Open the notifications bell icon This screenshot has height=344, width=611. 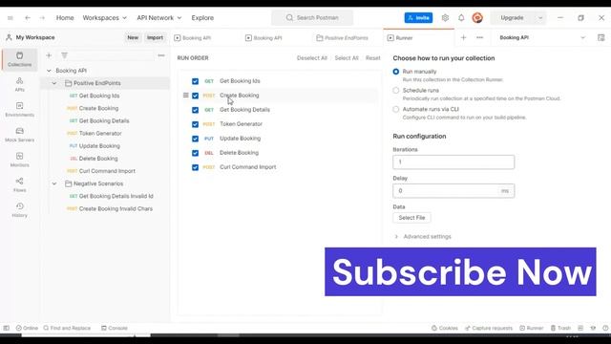[461, 18]
